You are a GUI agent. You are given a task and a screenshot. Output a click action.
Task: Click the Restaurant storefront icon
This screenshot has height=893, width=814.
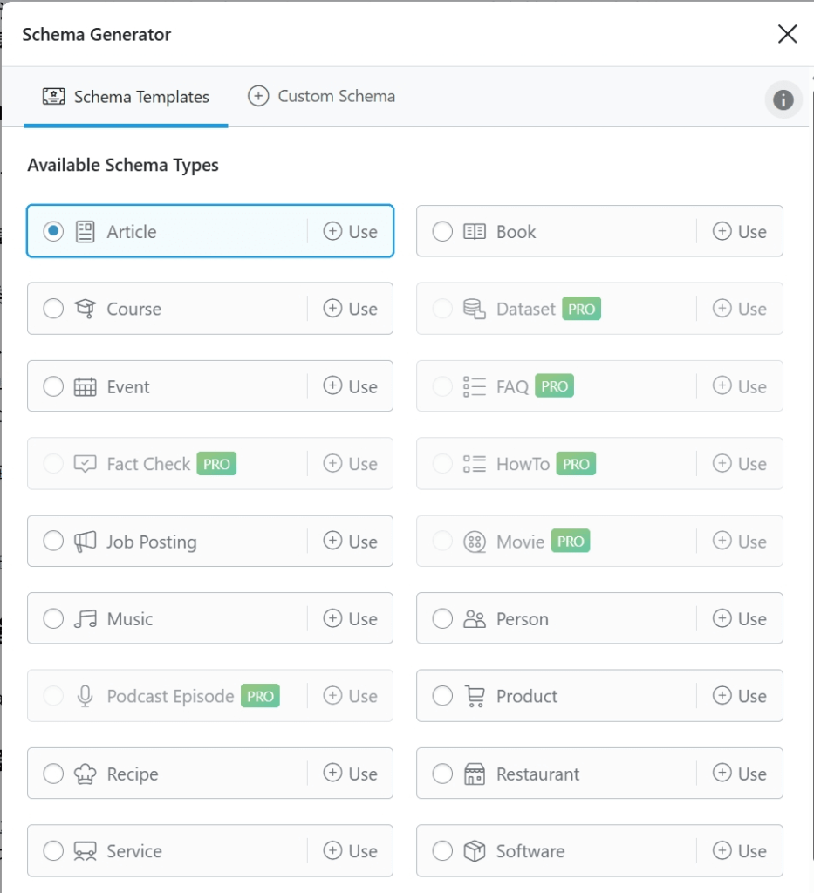point(474,774)
